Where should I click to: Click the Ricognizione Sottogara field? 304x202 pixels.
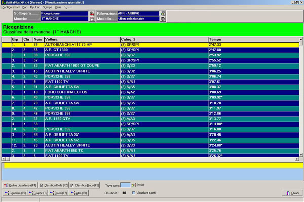point(64,13)
